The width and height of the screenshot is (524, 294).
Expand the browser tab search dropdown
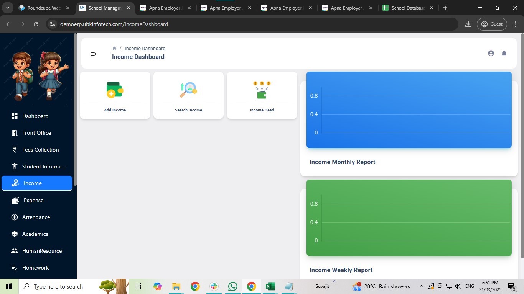click(7, 8)
